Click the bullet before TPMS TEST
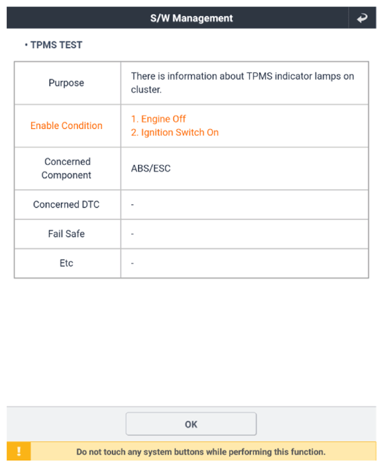The width and height of the screenshot is (383, 467). tap(26, 45)
